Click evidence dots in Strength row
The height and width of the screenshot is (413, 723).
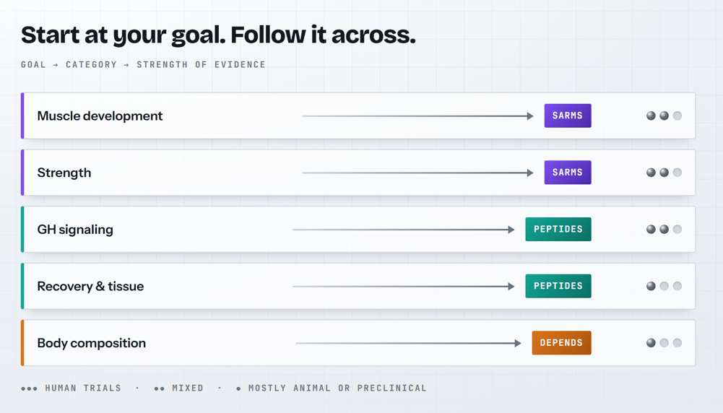pyautogui.click(x=664, y=173)
